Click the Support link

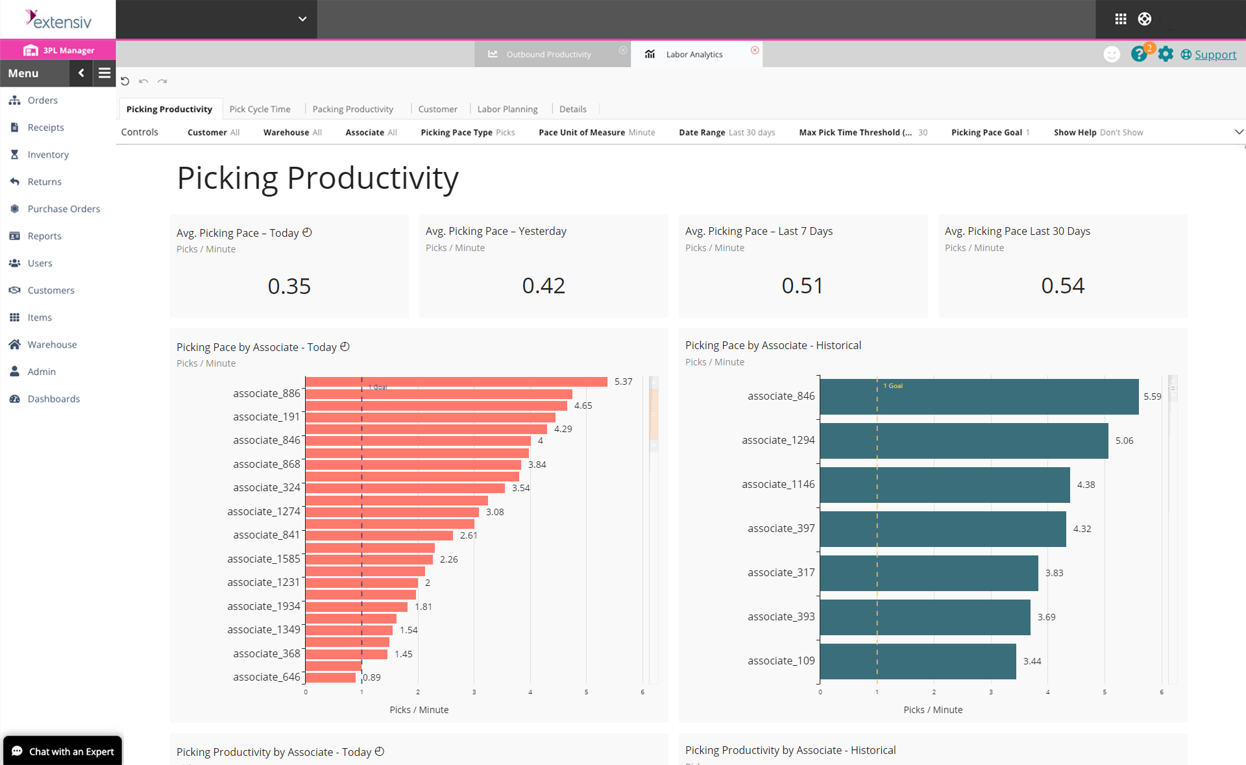click(1214, 55)
